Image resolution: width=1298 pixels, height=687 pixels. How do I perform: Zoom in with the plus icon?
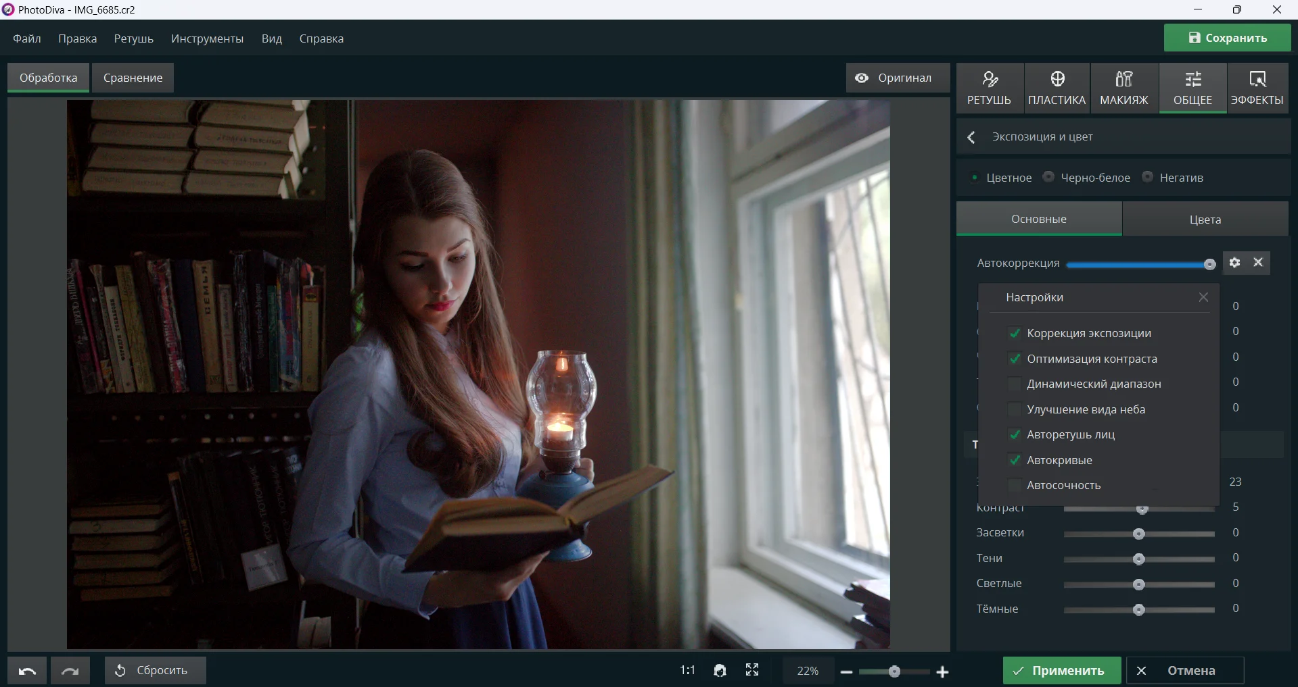click(942, 671)
